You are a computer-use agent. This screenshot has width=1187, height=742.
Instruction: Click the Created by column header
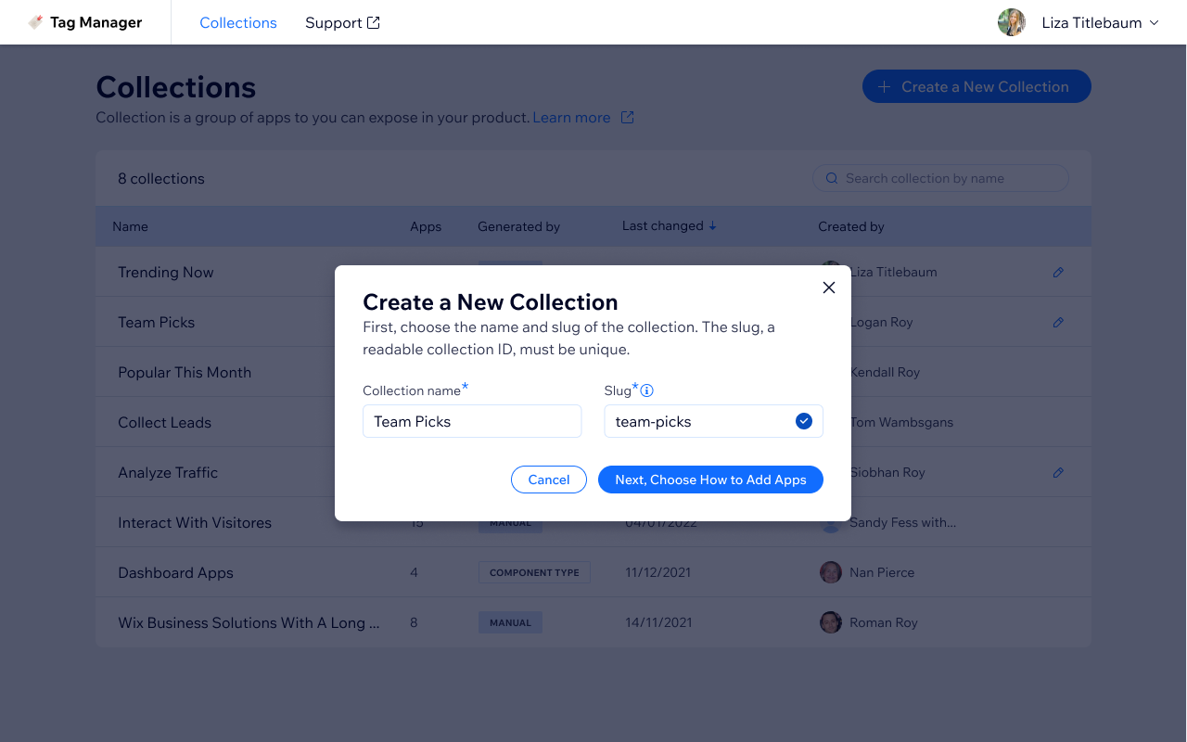851,226
